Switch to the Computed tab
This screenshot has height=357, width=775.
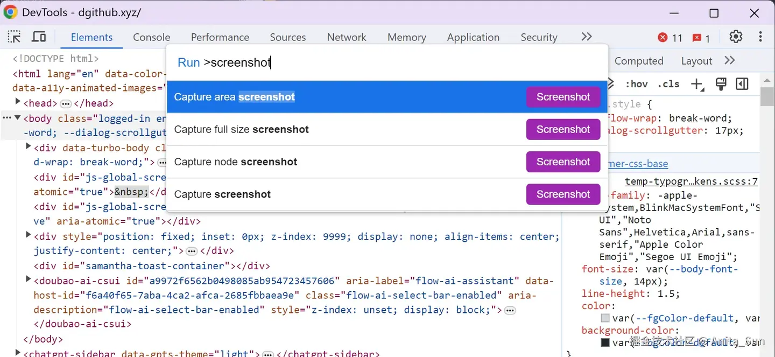639,61
